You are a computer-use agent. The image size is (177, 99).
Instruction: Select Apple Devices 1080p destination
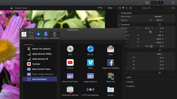pos(40,54)
